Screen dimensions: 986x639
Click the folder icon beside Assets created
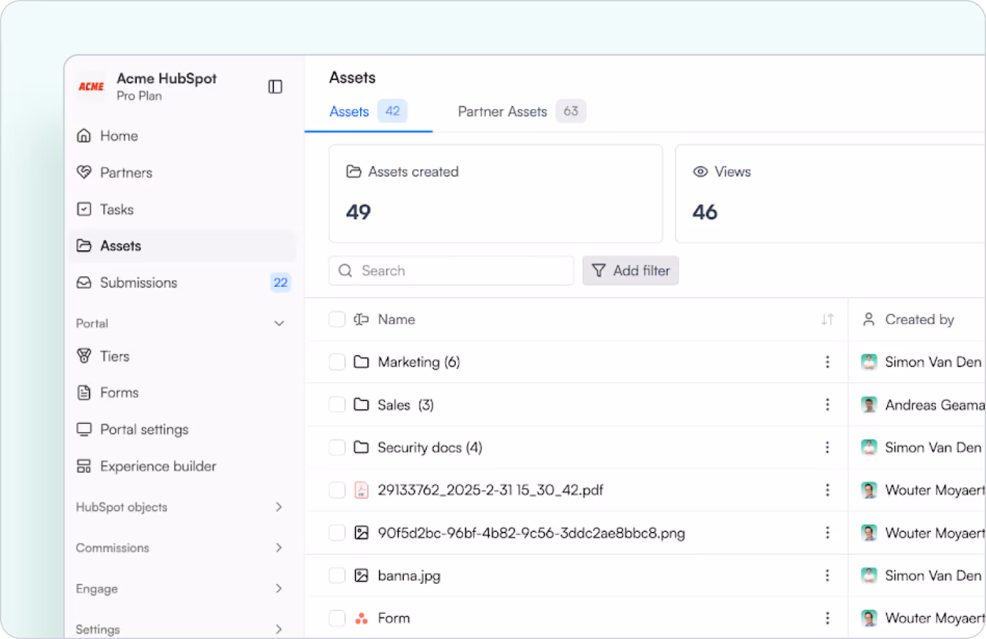point(354,171)
